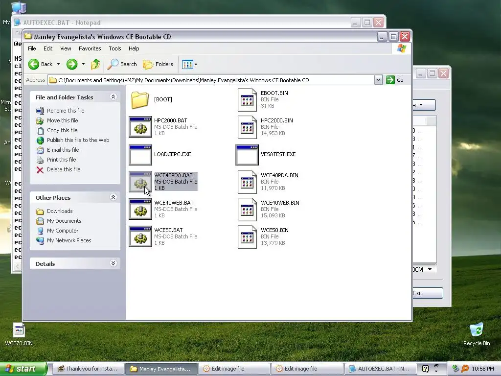The image size is (501, 376).
Task: Open the File menu
Action: pyautogui.click(x=32, y=48)
